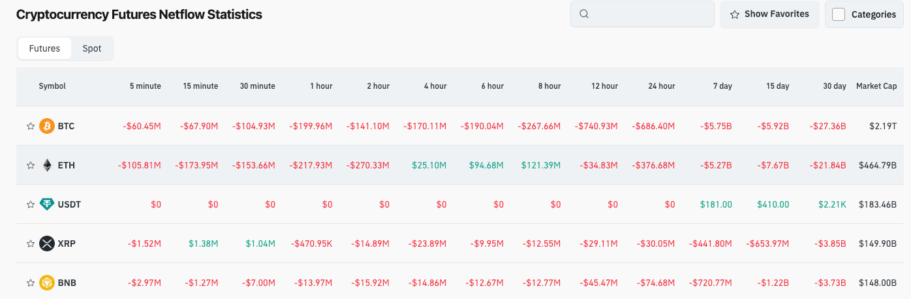Click the XRP logo icon
Viewport: 911px width, 299px height.
click(x=47, y=244)
